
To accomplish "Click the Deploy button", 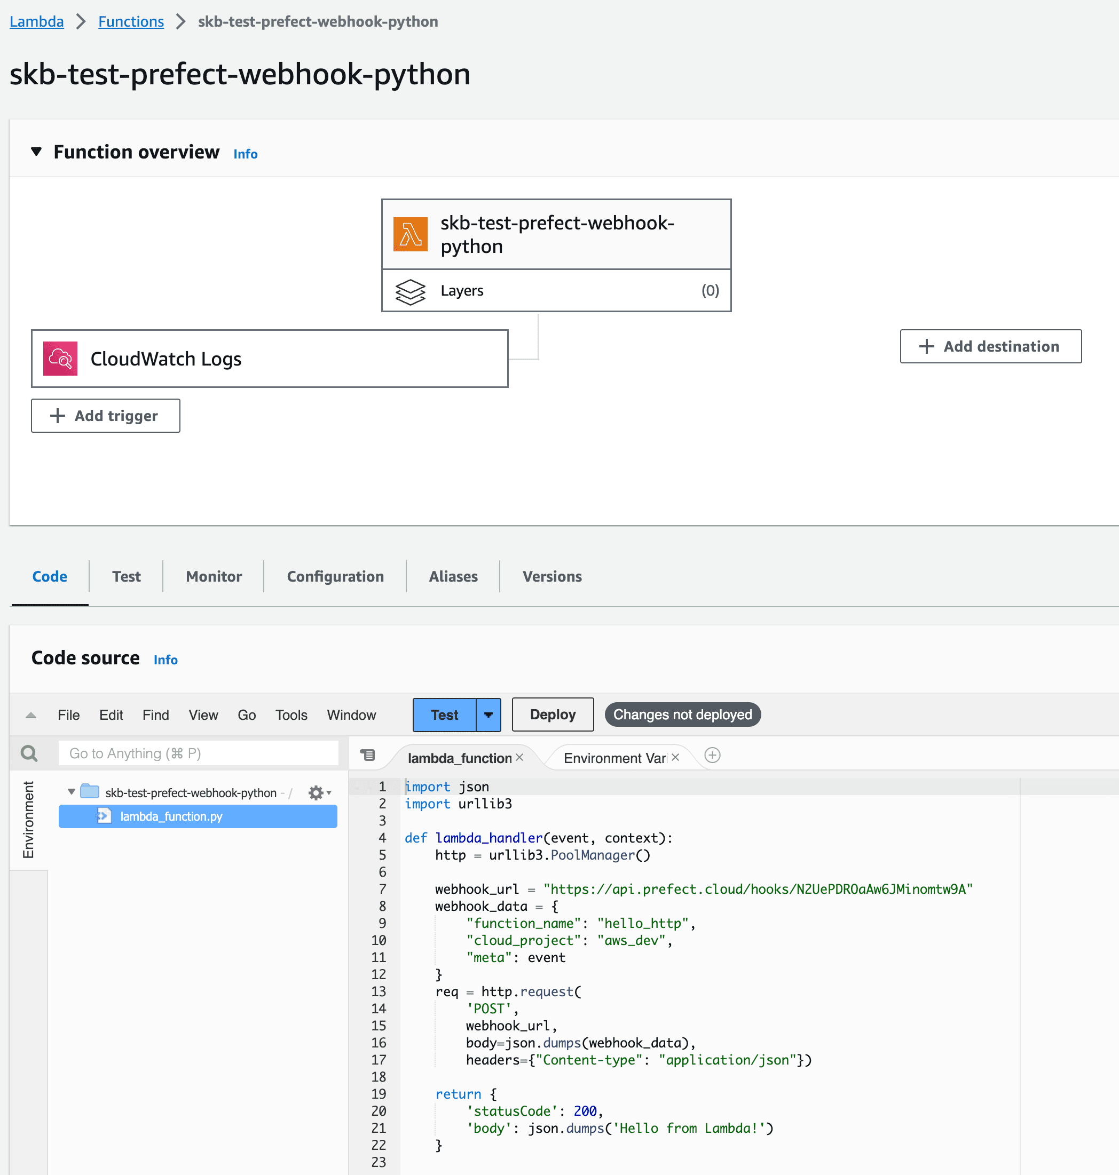I will coord(553,715).
